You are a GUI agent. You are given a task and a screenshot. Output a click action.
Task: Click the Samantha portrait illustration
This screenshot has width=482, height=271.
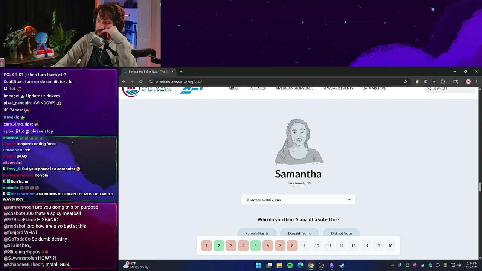coord(299,142)
